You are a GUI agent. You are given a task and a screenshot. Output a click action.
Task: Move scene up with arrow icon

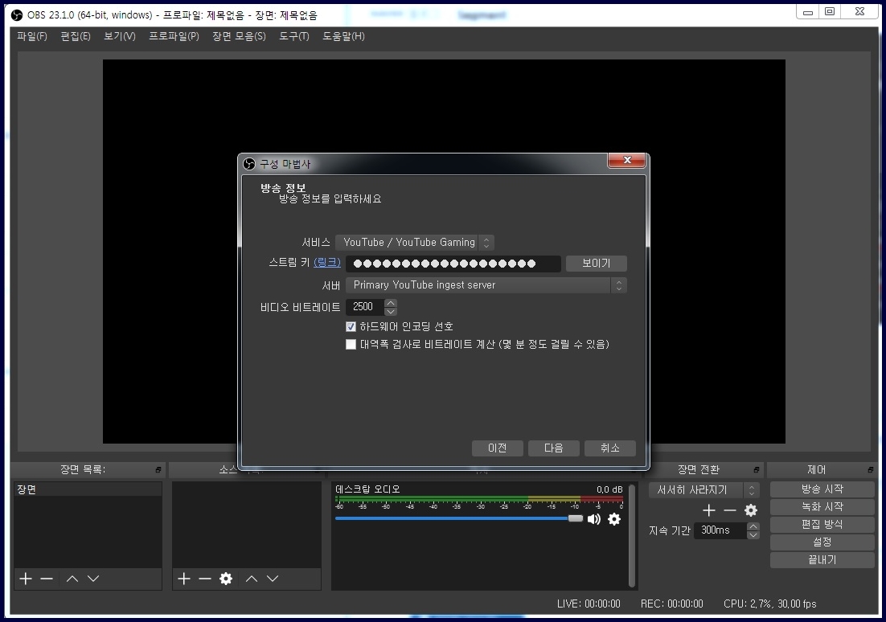(x=72, y=579)
